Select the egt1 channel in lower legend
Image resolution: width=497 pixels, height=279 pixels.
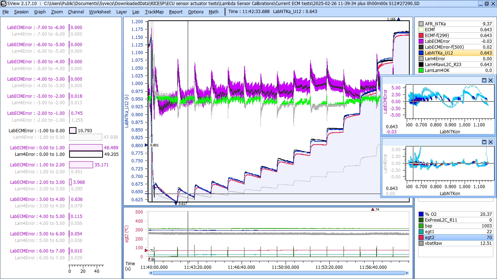[429, 232]
